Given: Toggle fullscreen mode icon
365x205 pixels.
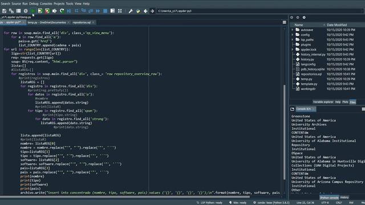Looking at the screenshot, I should (120, 11).
